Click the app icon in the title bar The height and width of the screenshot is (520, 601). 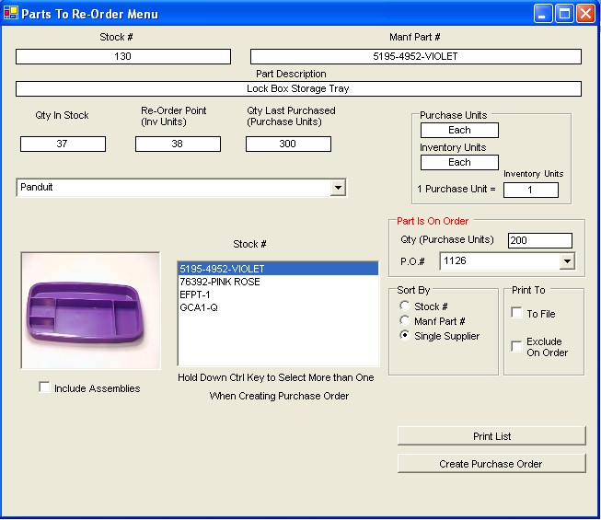10,13
